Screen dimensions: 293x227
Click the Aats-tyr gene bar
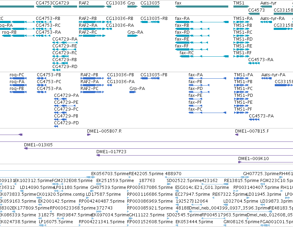[x=266, y=7]
